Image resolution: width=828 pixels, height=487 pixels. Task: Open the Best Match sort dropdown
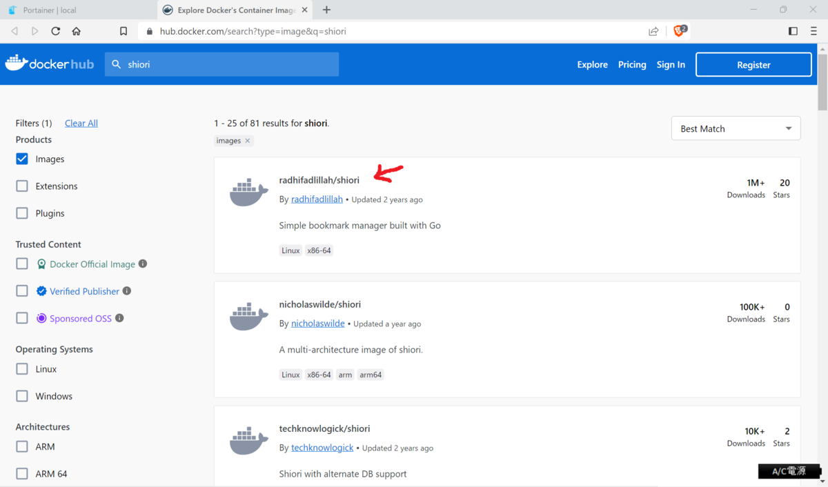pyautogui.click(x=736, y=128)
